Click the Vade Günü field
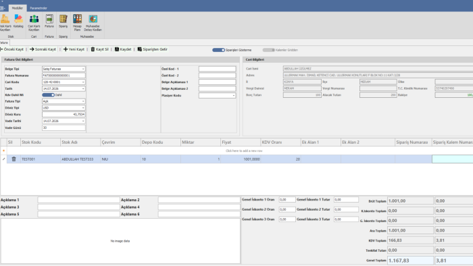Screen dimensions: 473x266 (x=64, y=128)
